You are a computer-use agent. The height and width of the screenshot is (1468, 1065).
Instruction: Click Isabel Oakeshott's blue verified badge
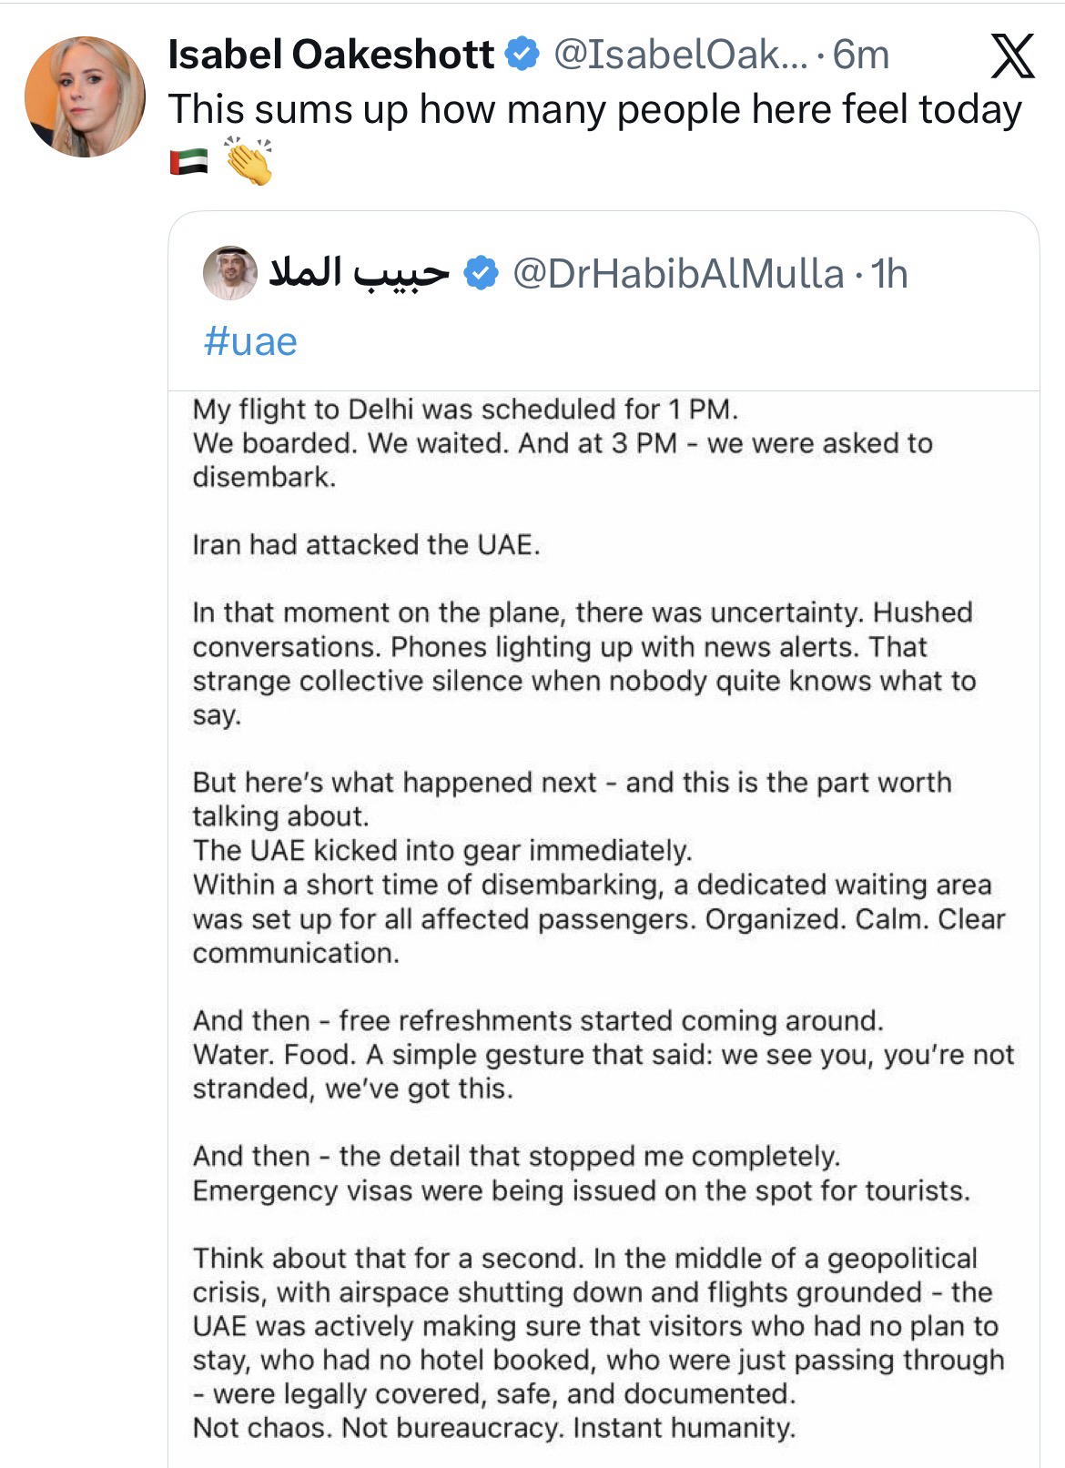[x=521, y=56]
